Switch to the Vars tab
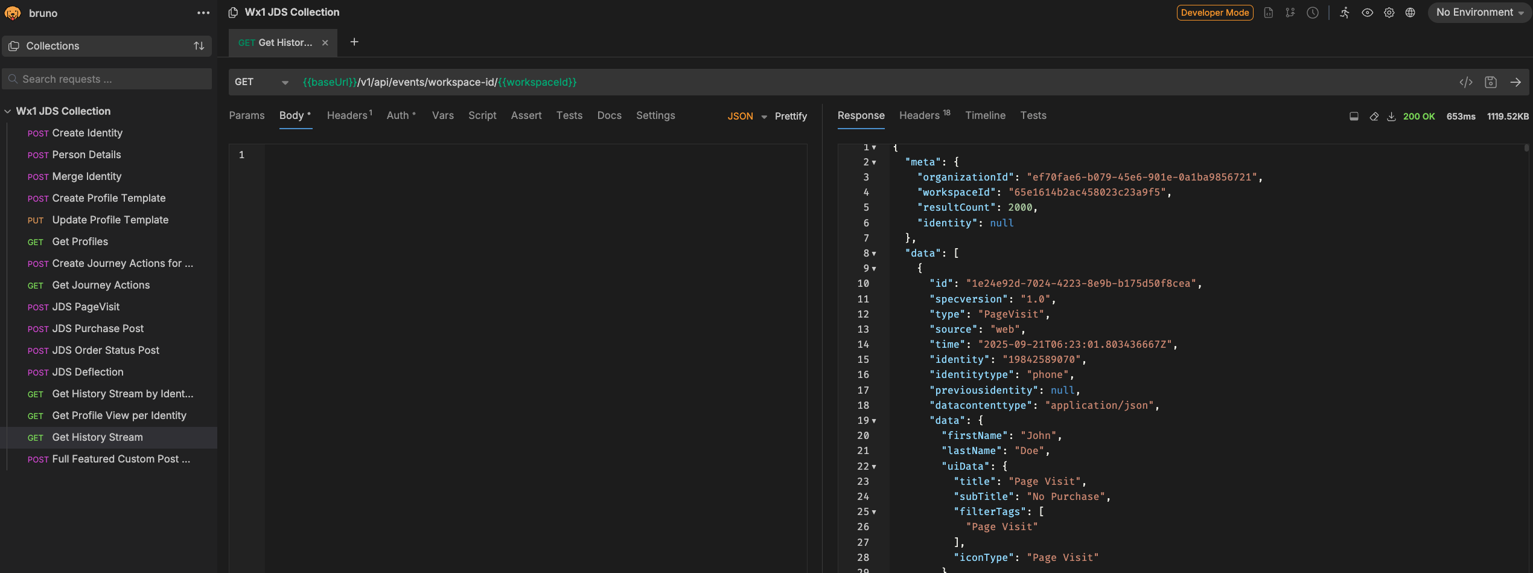The height and width of the screenshot is (573, 1533). click(443, 115)
